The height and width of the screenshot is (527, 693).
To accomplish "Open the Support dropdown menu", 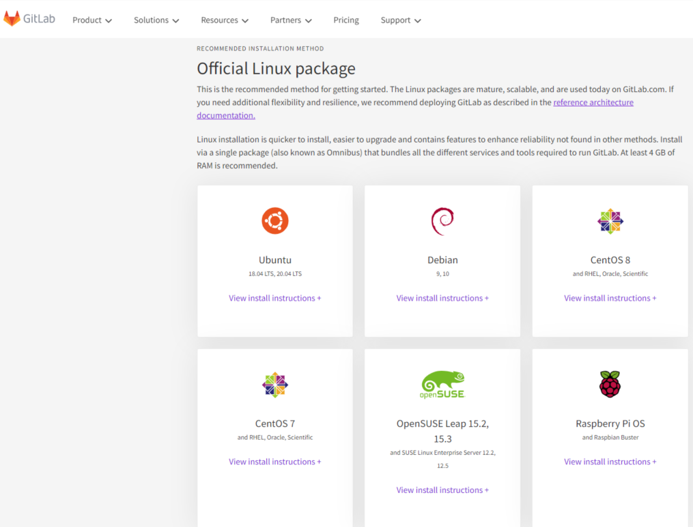I will (x=401, y=20).
